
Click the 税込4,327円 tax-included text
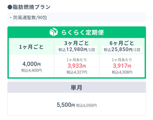[x=76, y=72]
